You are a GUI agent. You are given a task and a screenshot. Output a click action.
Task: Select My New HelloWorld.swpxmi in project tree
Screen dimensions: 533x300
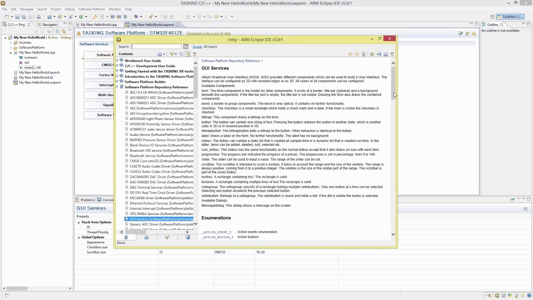coord(37,82)
